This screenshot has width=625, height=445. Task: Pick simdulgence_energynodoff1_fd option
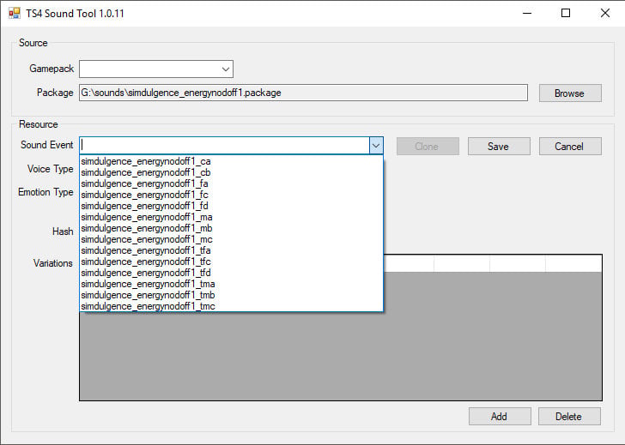(231, 206)
